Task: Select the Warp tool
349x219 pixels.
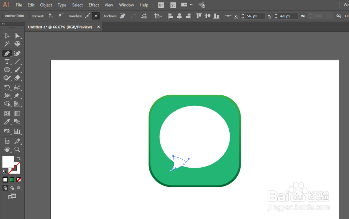Action: click(x=7, y=96)
